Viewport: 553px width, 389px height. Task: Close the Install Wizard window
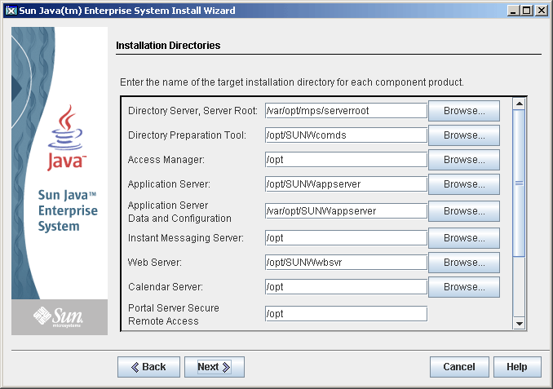[541, 11]
